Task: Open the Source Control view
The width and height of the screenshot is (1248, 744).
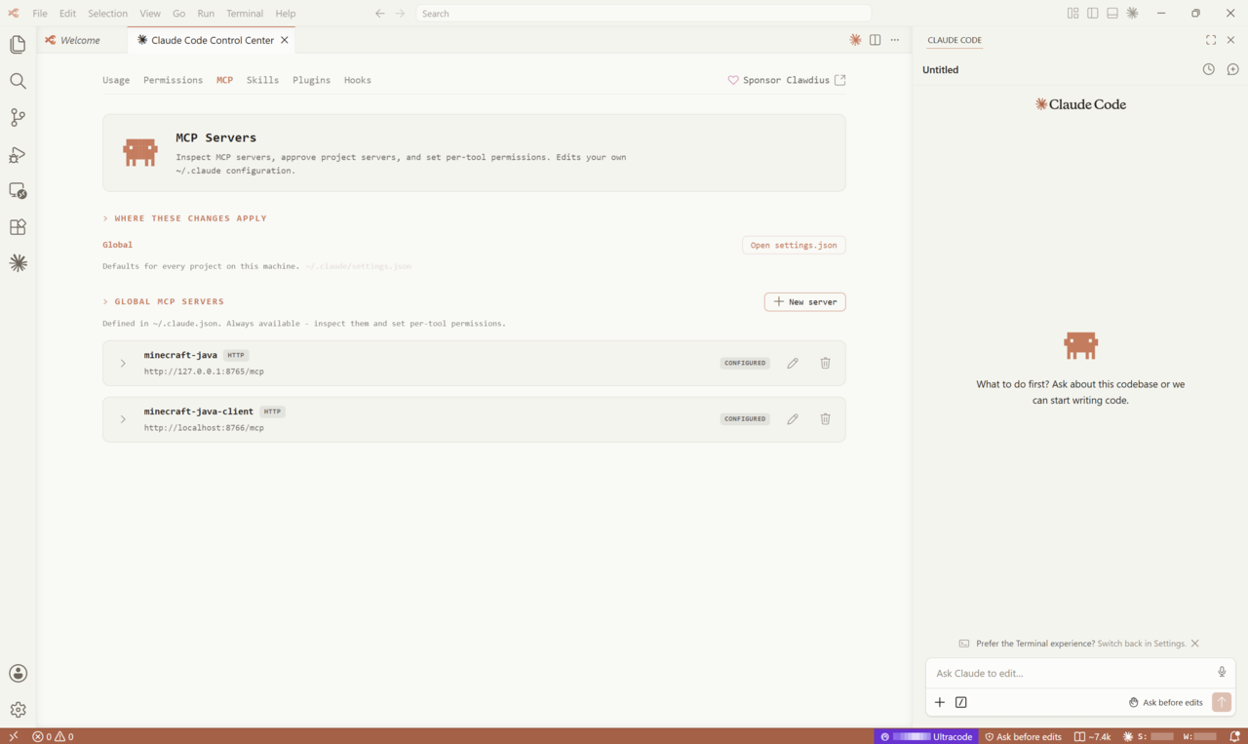Action: pyautogui.click(x=18, y=118)
